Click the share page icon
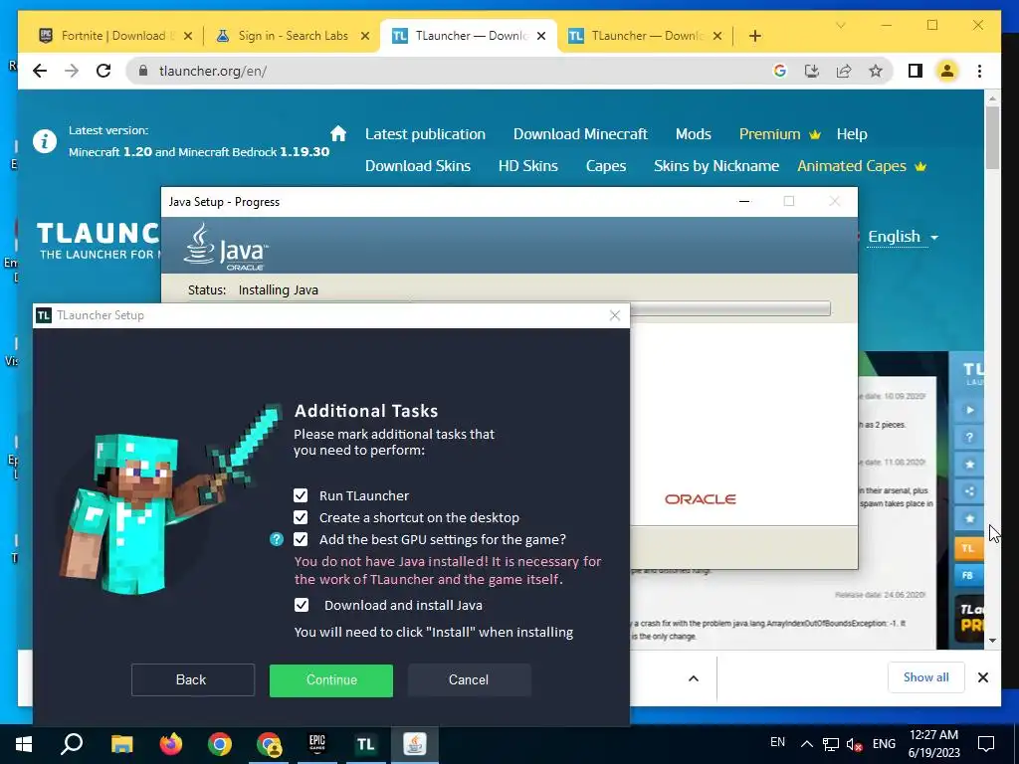Viewport: 1019px width, 764px height. click(x=844, y=71)
